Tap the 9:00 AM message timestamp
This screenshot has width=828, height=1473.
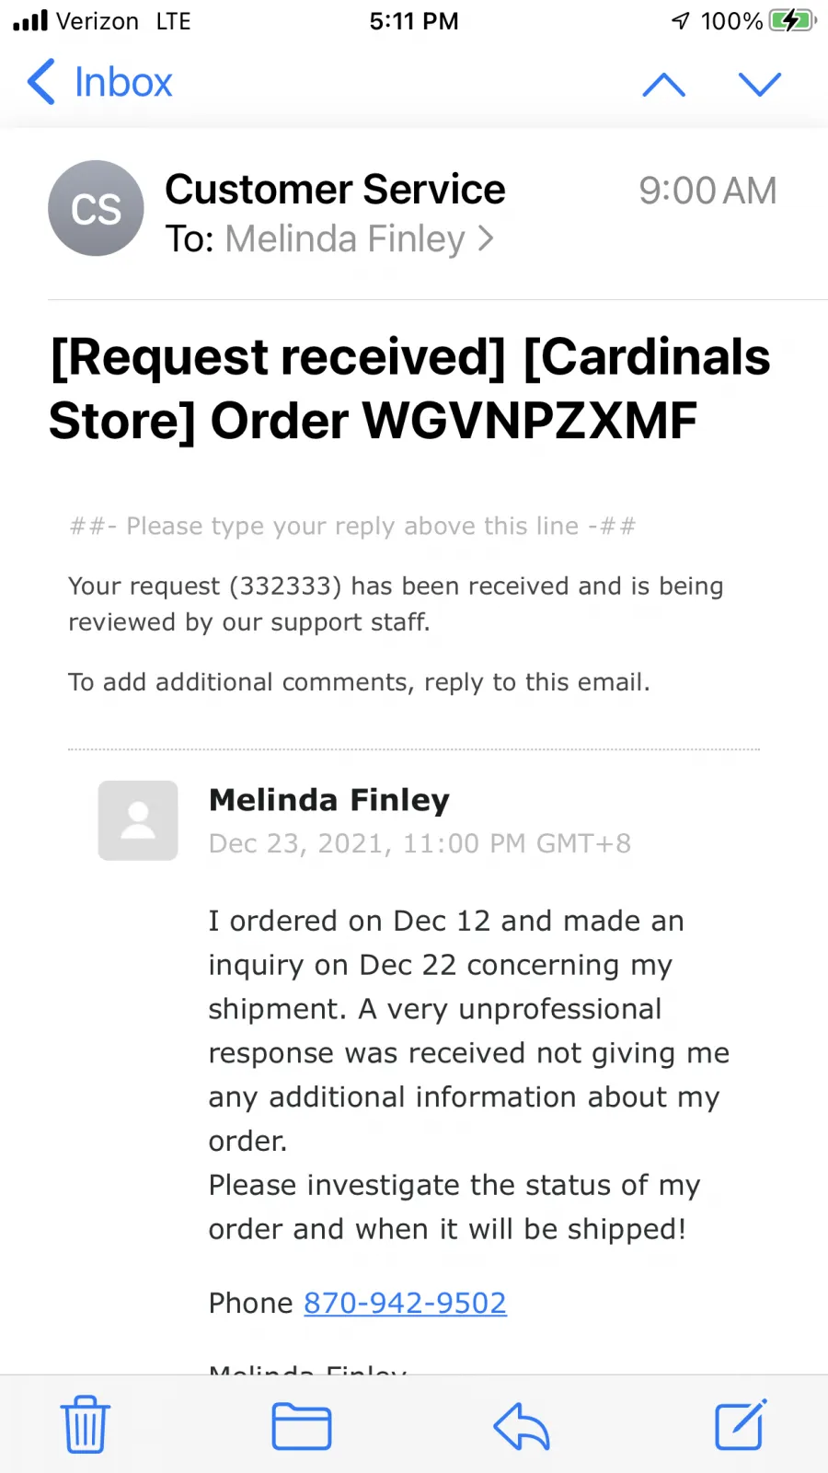tap(707, 191)
